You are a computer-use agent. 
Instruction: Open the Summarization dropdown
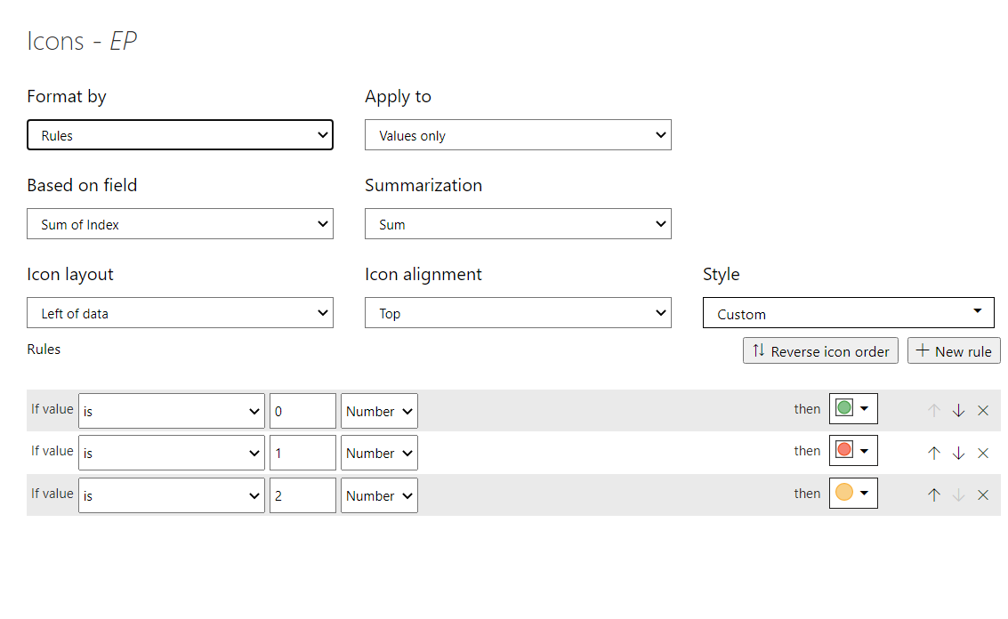pos(518,224)
